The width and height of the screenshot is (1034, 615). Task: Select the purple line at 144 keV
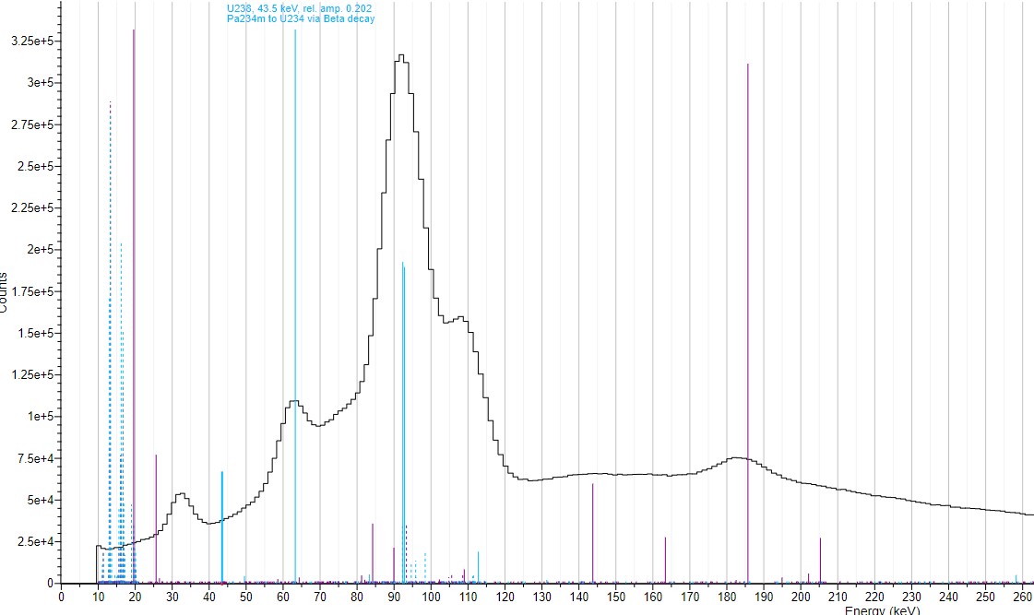(x=592, y=533)
